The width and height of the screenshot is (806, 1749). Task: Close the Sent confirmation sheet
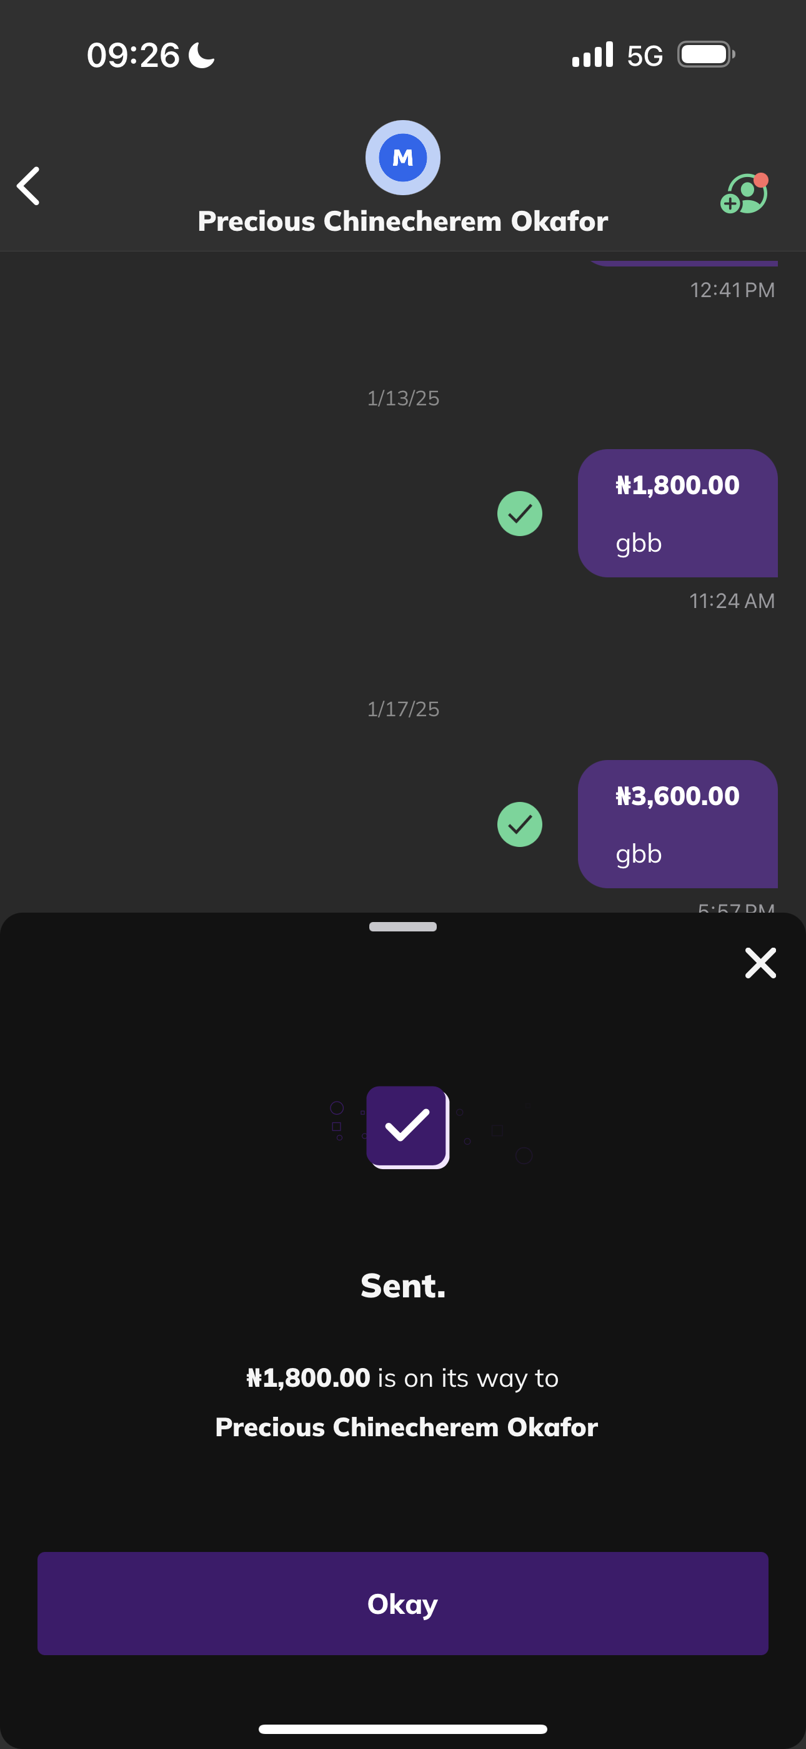tap(760, 963)
